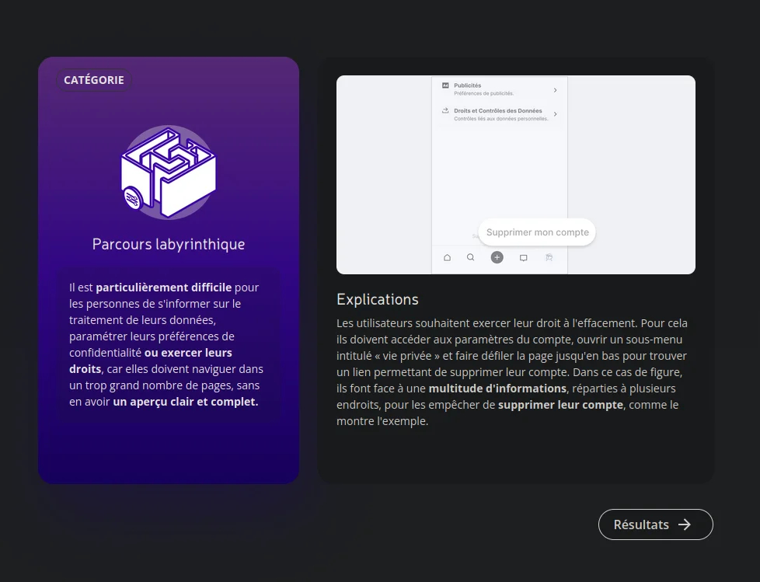Click the Supprimer mon compte bubble
760x582 pixels.
pyautogui.click(x=537, y=232)
